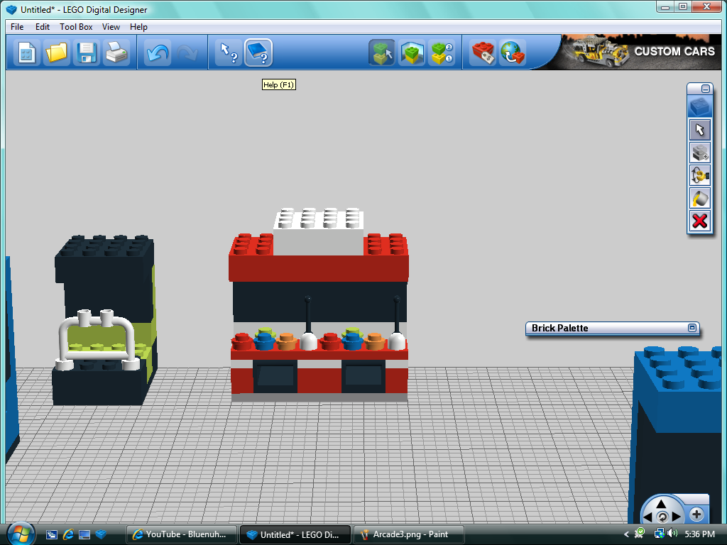Select the white 2x4 brick on the arcade
This screenshot has height=545, width=727.
318,232
